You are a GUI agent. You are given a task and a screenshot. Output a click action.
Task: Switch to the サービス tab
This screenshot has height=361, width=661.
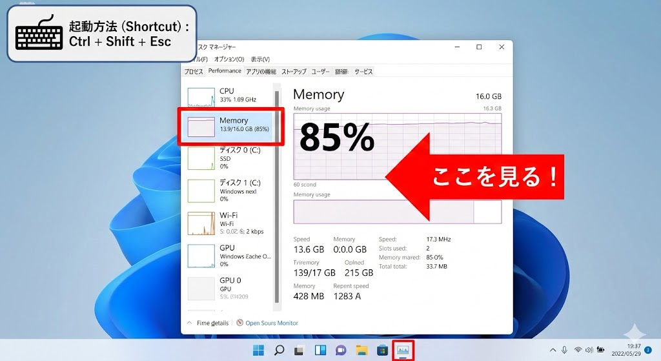[x=363, y=72]
